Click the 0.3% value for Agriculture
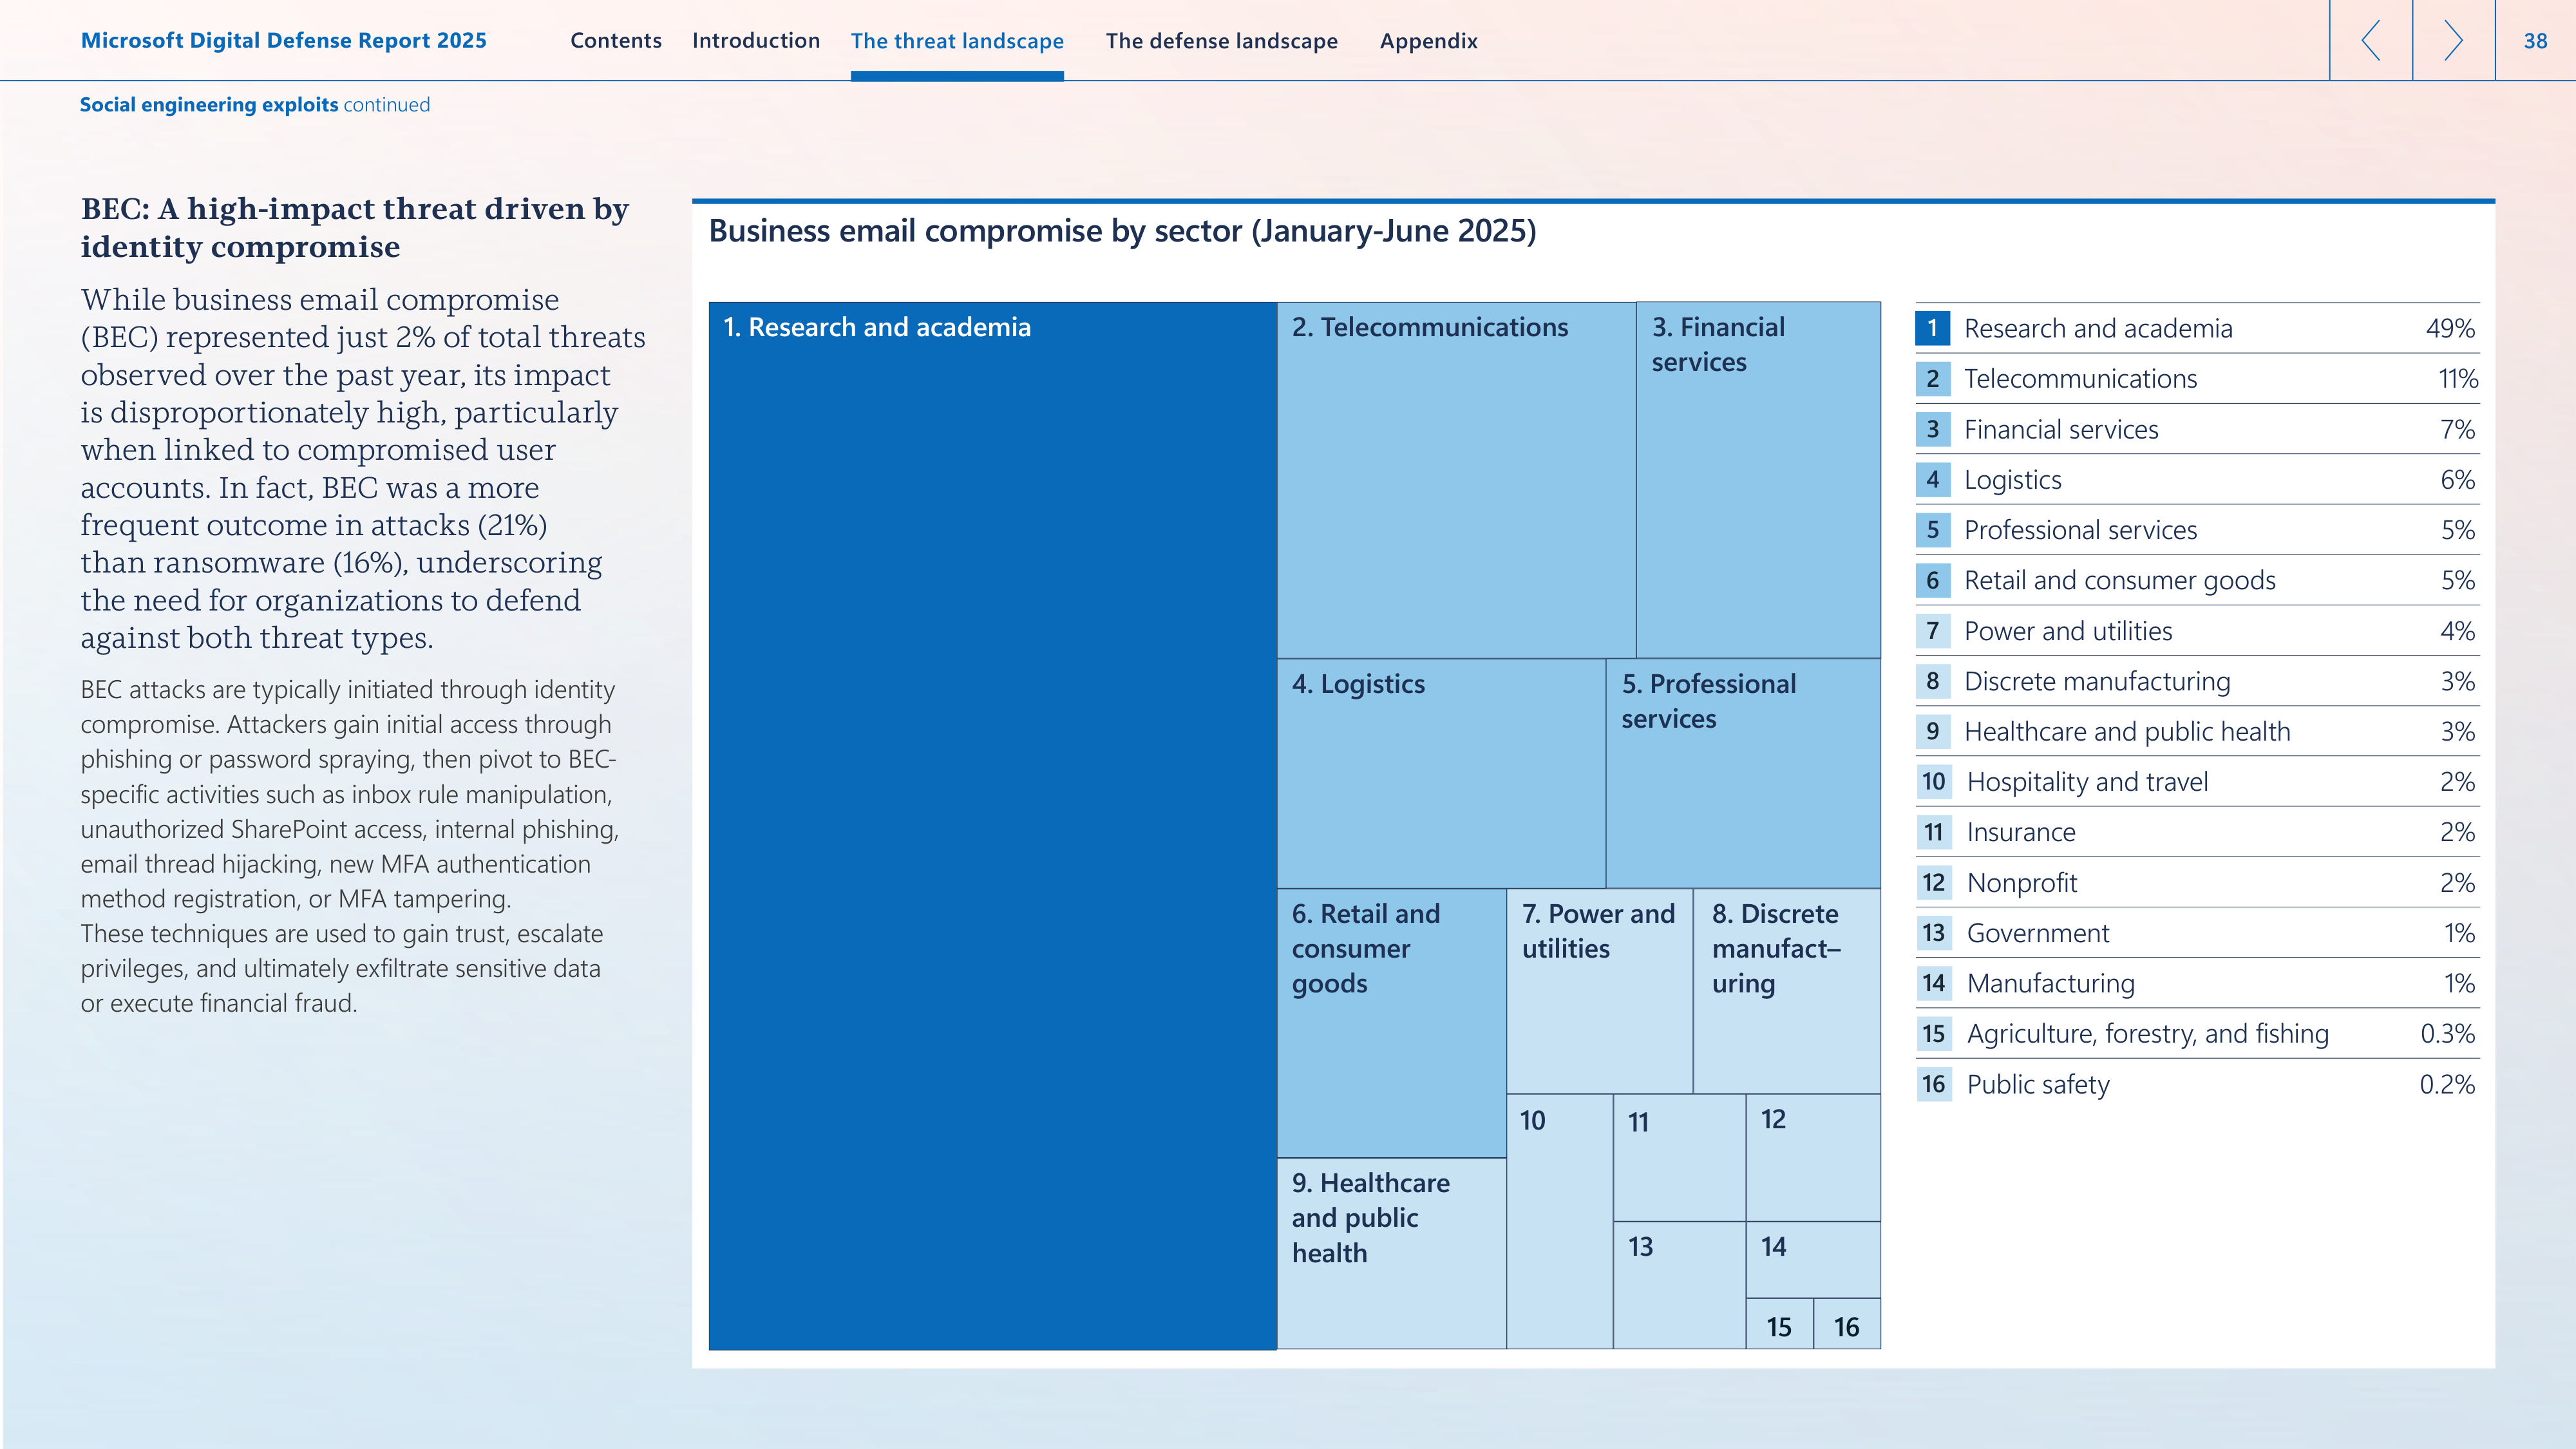 [x=2447, y=1034]
